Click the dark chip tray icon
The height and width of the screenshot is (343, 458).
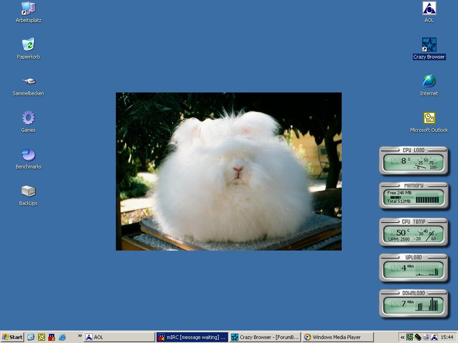[418, 337]
